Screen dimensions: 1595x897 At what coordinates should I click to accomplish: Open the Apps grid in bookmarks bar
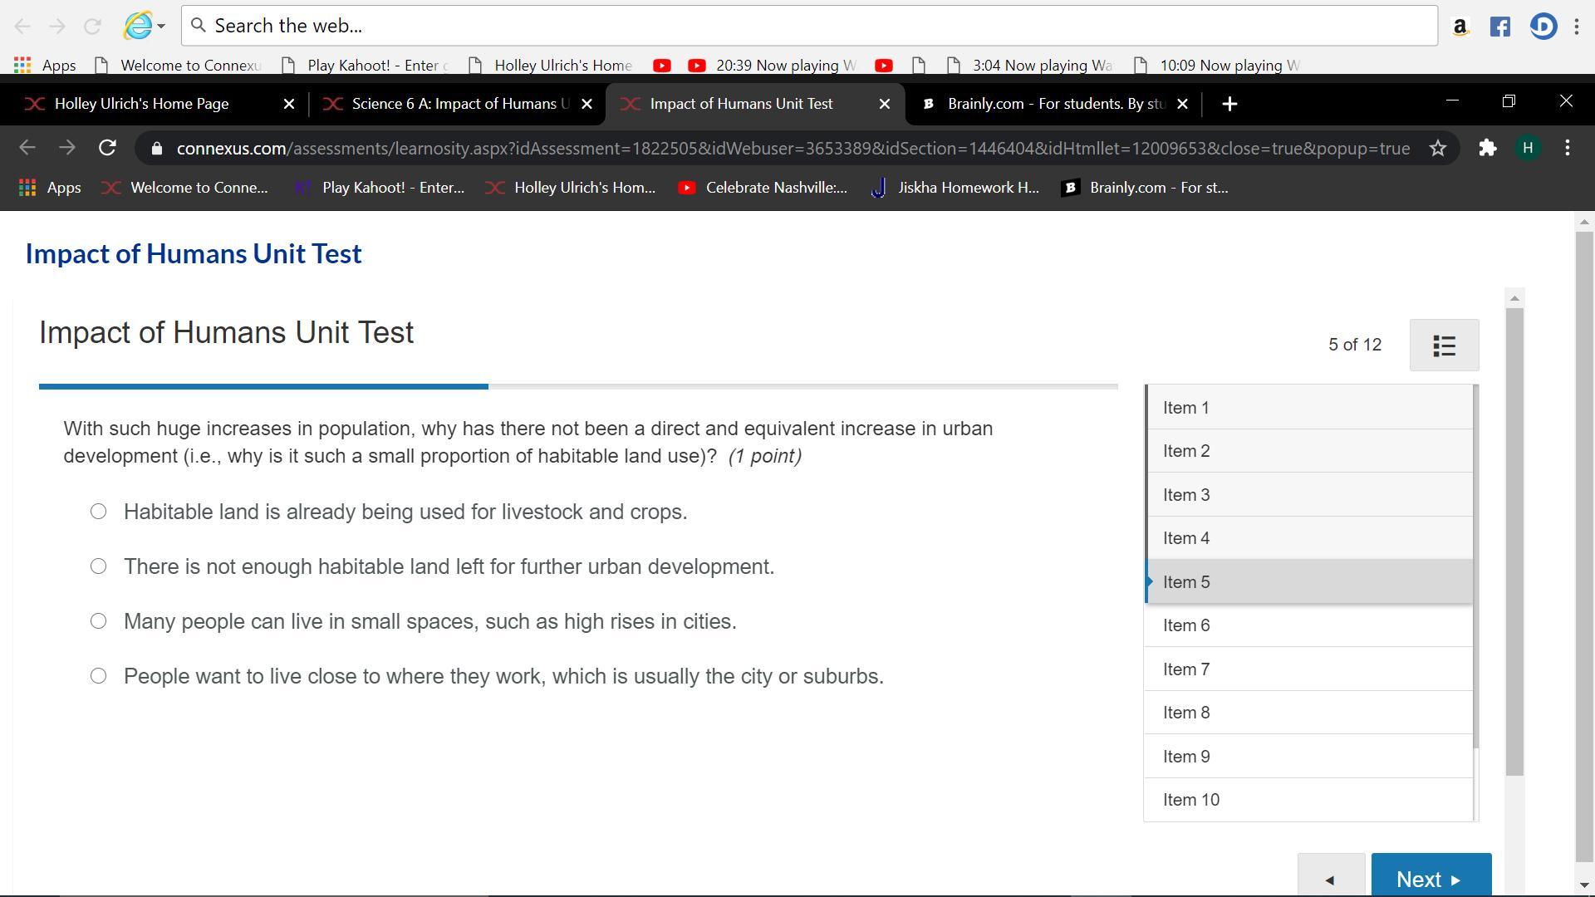[27, 188]
